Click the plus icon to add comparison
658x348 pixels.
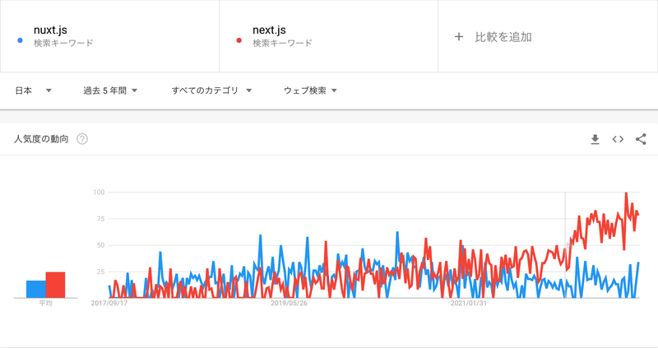[459, 36]
